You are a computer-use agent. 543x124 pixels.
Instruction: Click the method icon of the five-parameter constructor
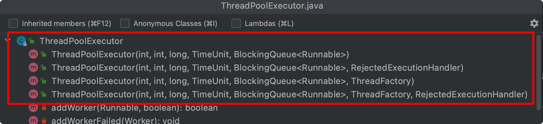(x=33, y=54)
